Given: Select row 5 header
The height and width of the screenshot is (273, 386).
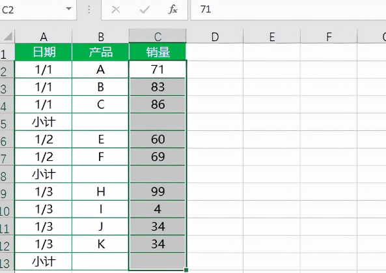Looking at the screenshot, I should [x=7, y=122].
